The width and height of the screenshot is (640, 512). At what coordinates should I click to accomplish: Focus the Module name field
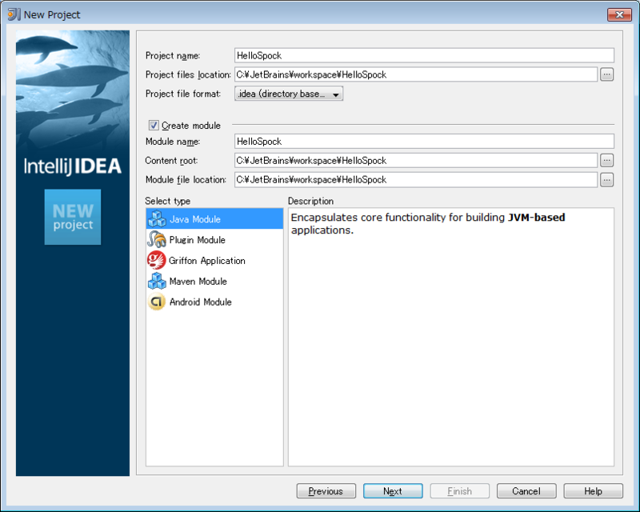tap(424, 142)
